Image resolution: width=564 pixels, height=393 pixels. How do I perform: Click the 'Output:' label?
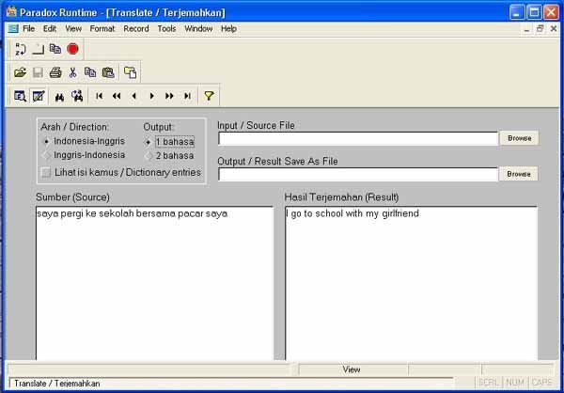(x=159, y=127)
